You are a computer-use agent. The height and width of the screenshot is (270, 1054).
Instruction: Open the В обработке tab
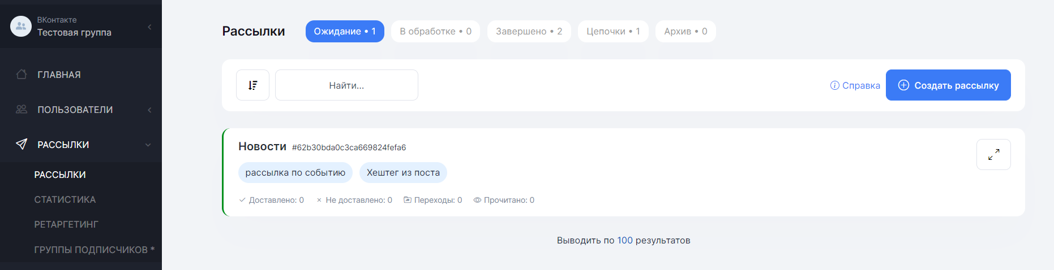pyautogui.click(x=435, y=31)
